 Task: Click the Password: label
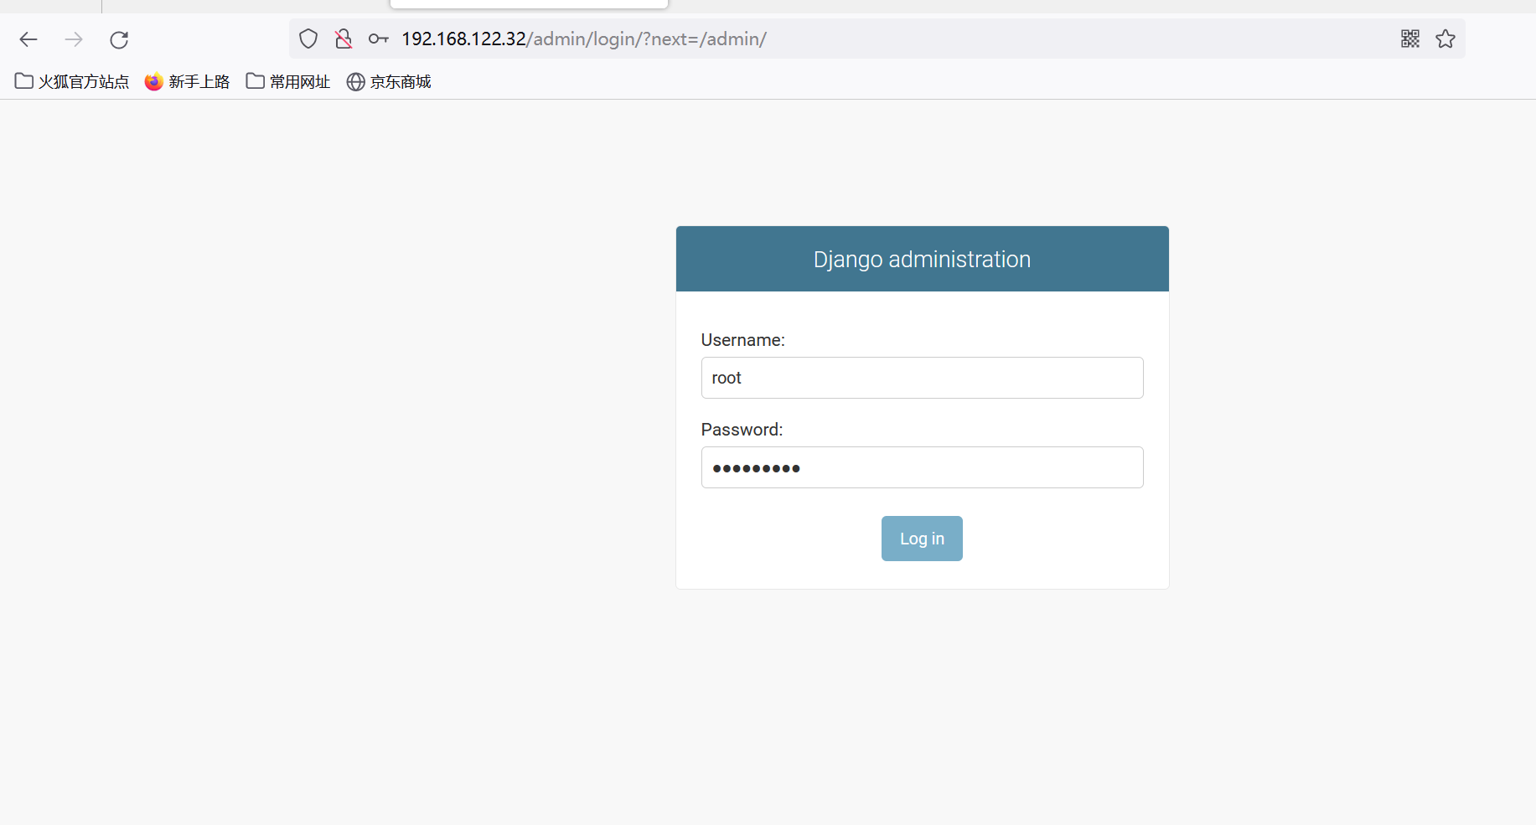pos(742,430)
